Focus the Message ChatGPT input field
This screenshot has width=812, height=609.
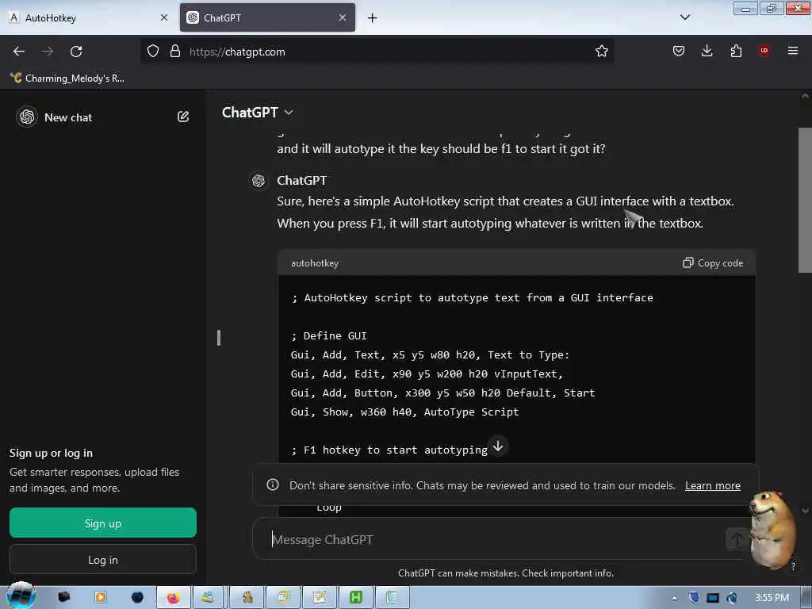(497, 539)
